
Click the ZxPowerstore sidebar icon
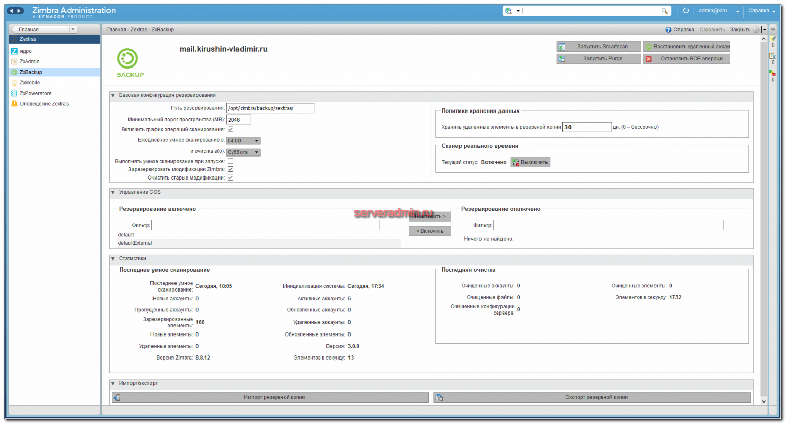pos(14,93)
